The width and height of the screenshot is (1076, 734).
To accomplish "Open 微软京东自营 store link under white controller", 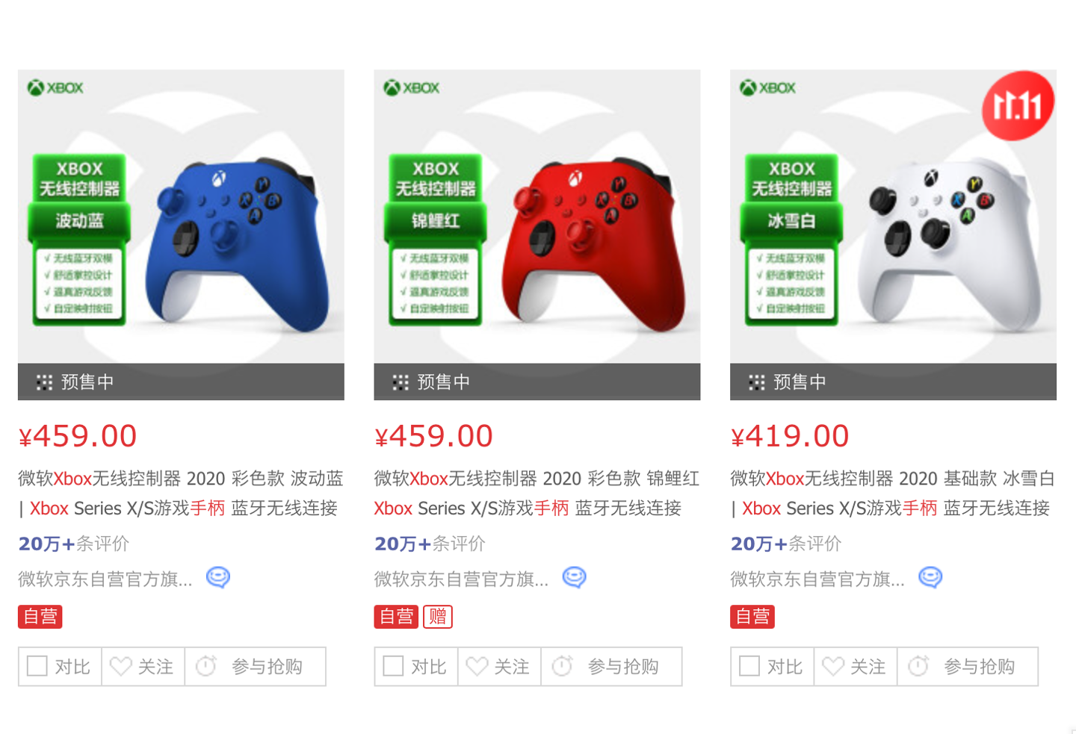I will tap(817, 579).
